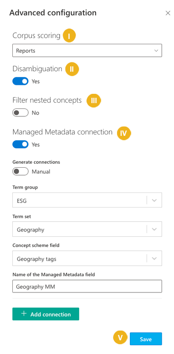Open the Corpus scoring Reports dropdown
This screenshot has width=174, height=354.
click(x=87, y=50)
